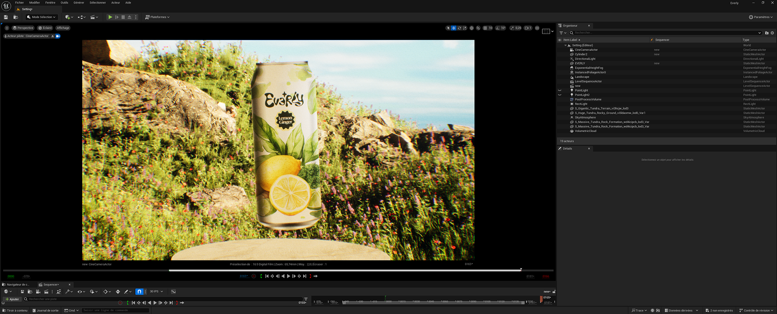777x314 pixels.
Task: Toggle the blue camera view button
Action: point(58,36)
